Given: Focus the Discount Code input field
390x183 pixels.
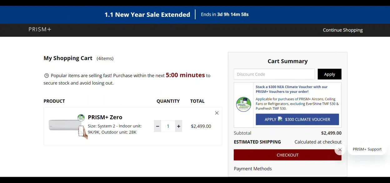Looking at the screenshot, I should [x=274, y=74].
